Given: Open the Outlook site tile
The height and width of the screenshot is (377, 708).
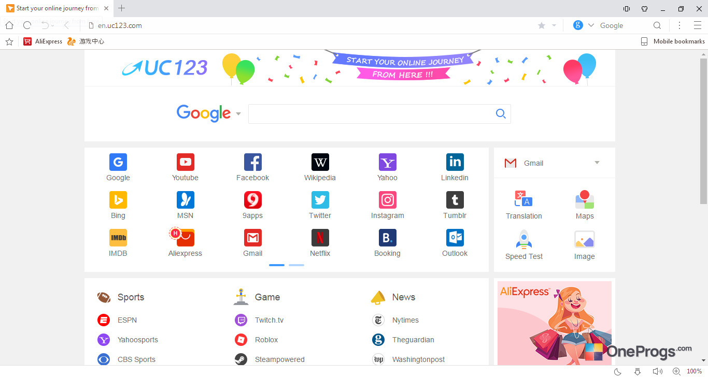Looking at the screenshot, I should [455, 243].
